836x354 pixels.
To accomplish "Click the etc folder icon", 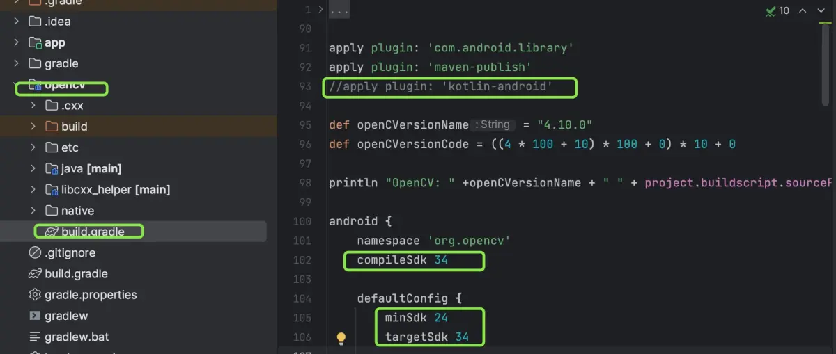I will tap(52, 147).
